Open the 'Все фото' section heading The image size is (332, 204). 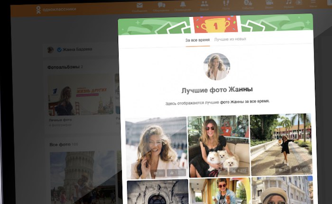[x=60, y=145]
